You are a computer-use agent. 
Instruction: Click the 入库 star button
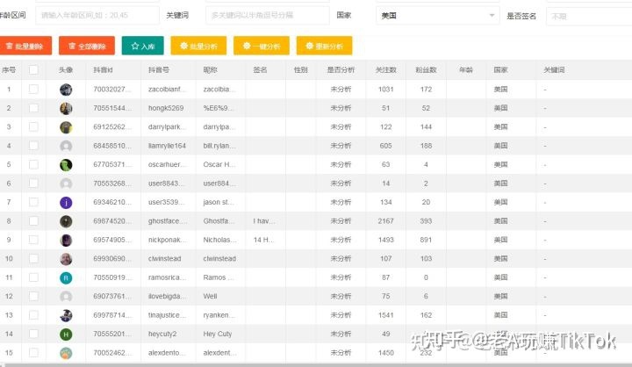click(143, 46)
